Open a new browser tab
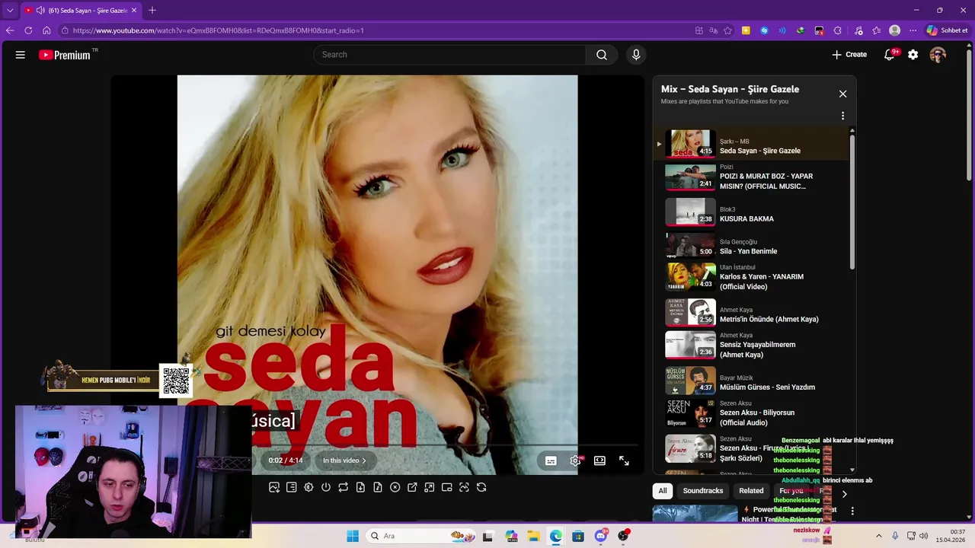Viewport: 975px width, 548px height. click(x=152, y=11)
